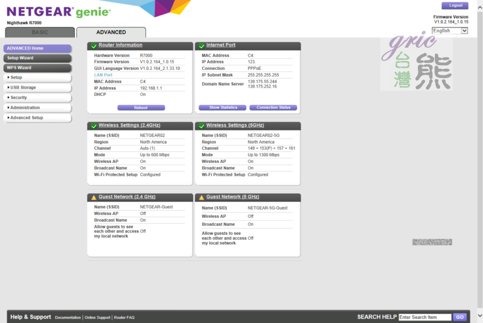The height and width of the screenshot is (323, 483).
Task: Open the English language dropdown
Action: click(450, 31)
